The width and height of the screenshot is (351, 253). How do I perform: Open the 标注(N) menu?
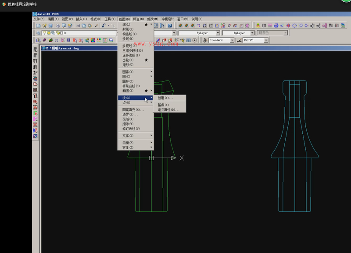(138, 19)
